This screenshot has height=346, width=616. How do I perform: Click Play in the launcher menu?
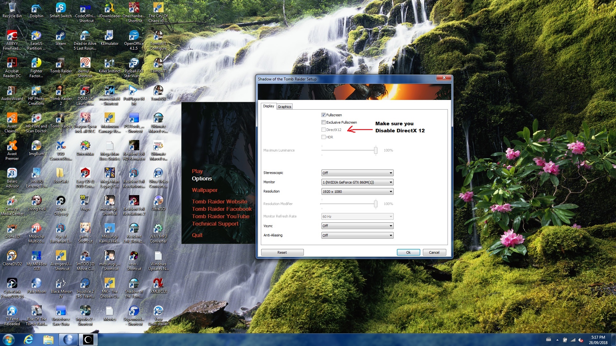(x=197, y=171)
